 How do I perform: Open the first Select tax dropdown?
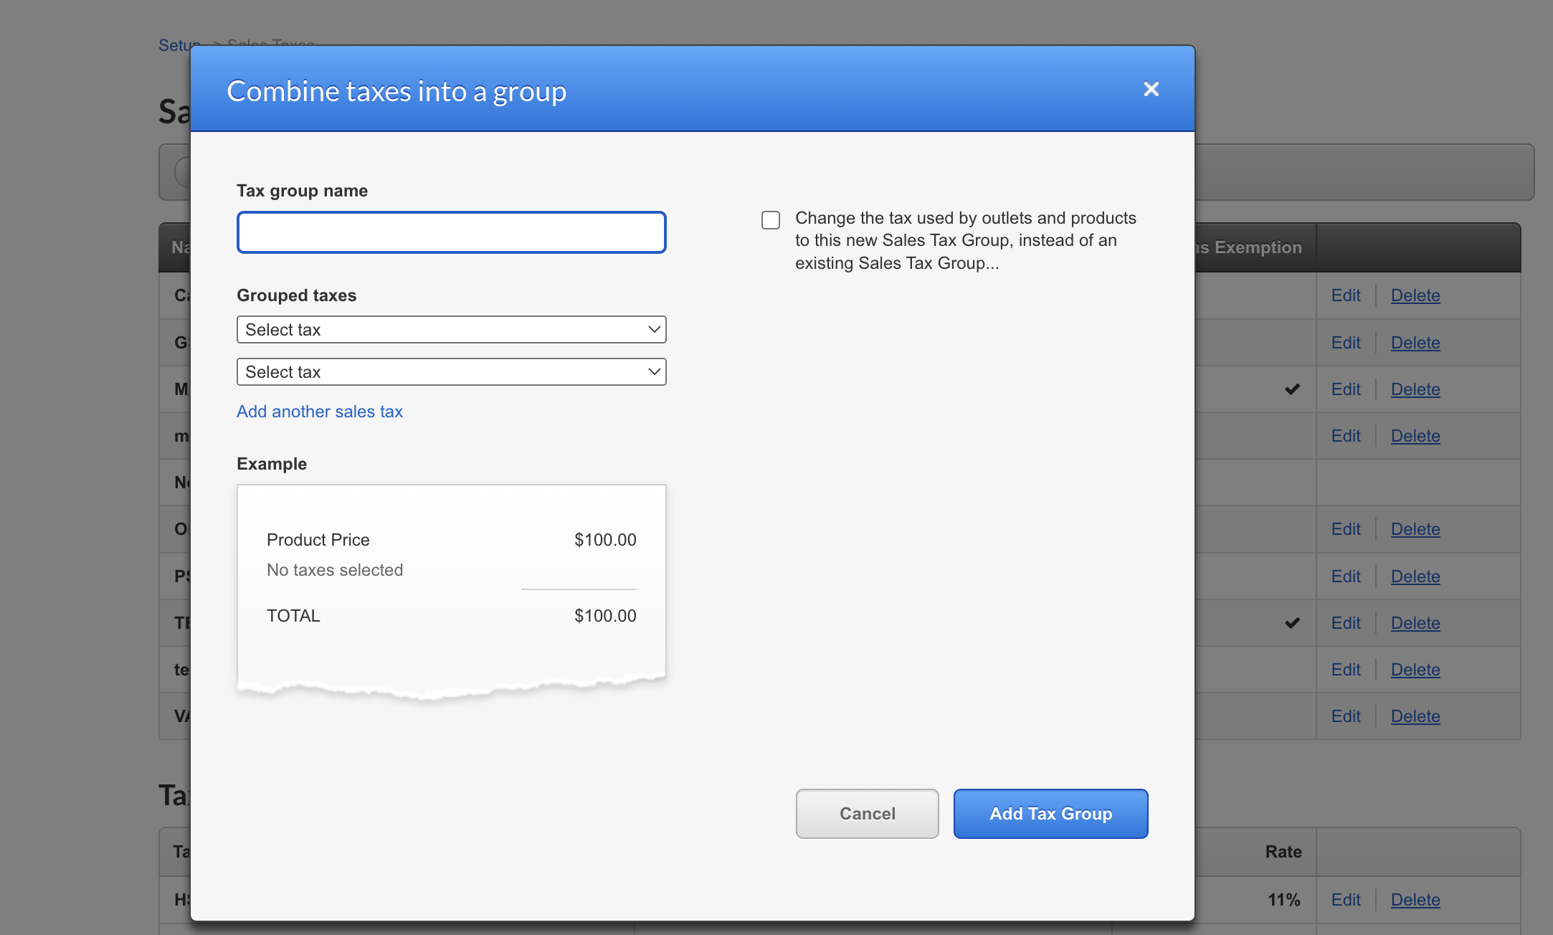click(x=451, y=330)
